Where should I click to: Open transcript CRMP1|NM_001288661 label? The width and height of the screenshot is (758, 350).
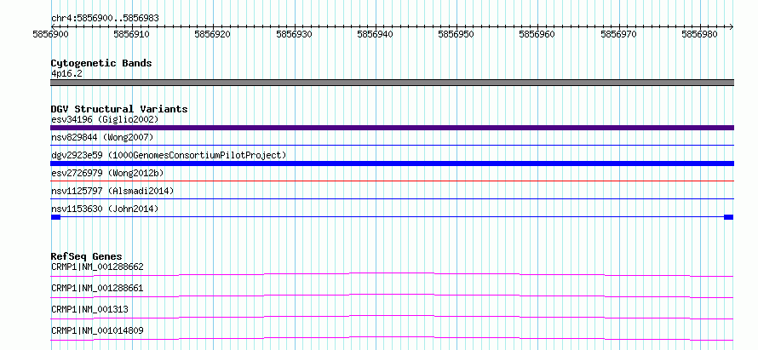coord(97,289)
